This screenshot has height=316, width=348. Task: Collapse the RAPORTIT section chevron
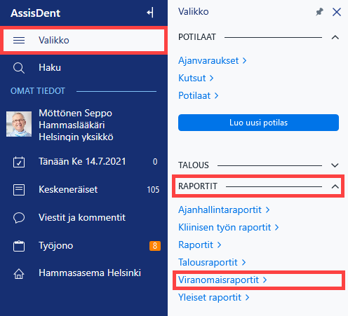point(335,186)
